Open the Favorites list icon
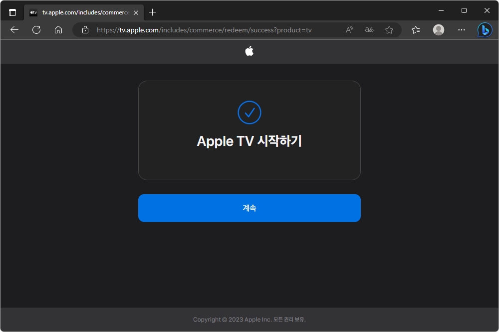 click(x=416, y=30)
